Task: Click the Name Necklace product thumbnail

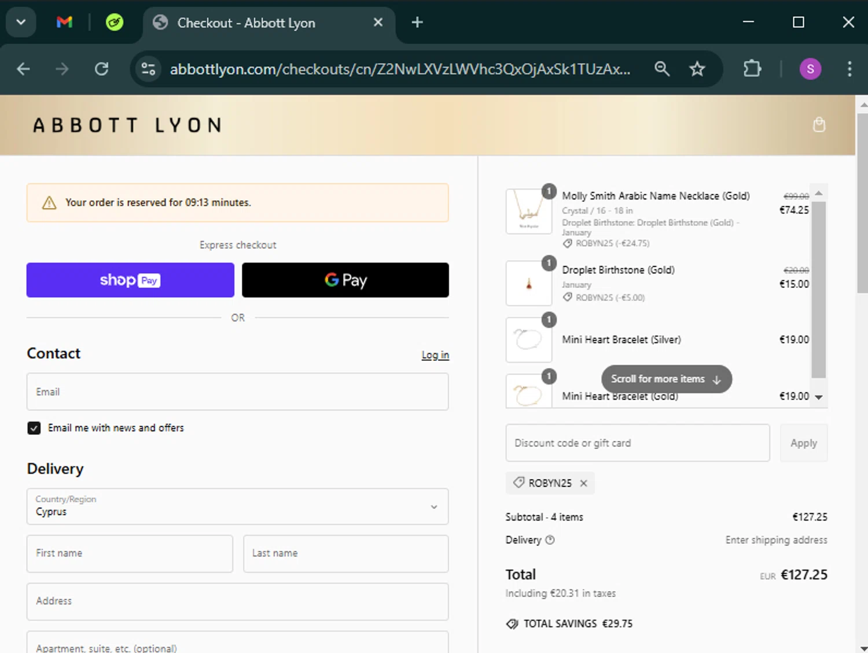Action: 529,211
